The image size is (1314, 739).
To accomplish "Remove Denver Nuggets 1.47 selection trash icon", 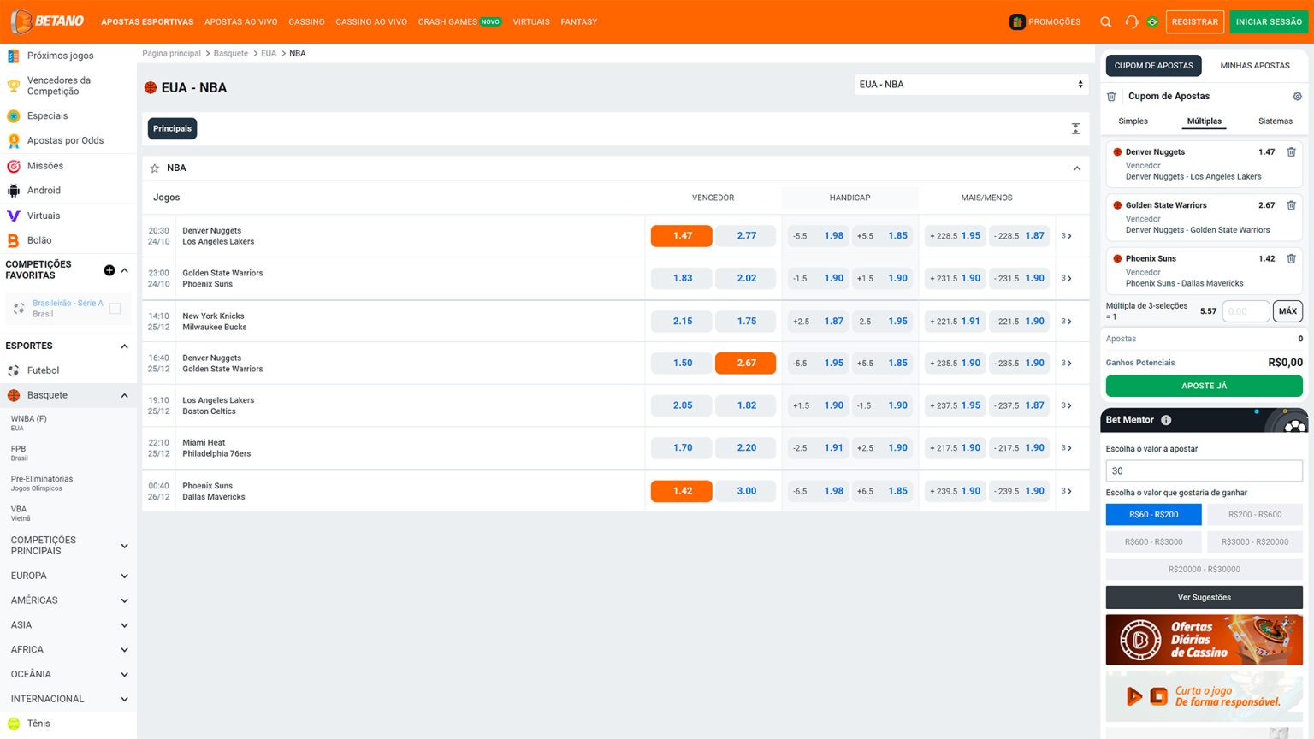I will 1291,152.
